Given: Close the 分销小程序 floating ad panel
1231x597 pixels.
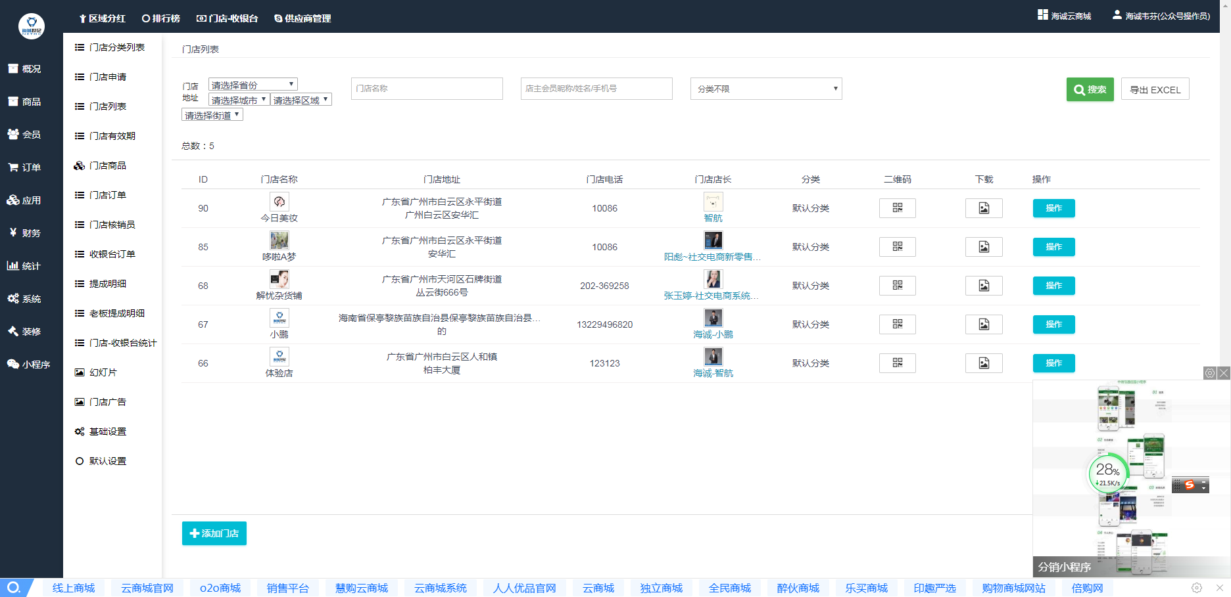Looking at the screenshot, I should point(1224,373).
